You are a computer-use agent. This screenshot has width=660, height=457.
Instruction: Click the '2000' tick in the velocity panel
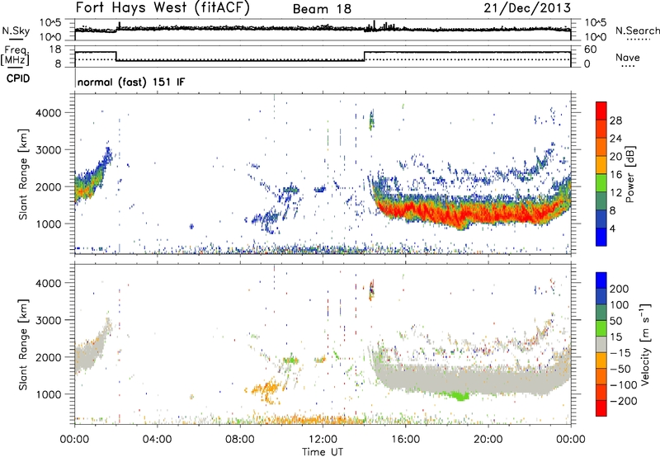48,357
